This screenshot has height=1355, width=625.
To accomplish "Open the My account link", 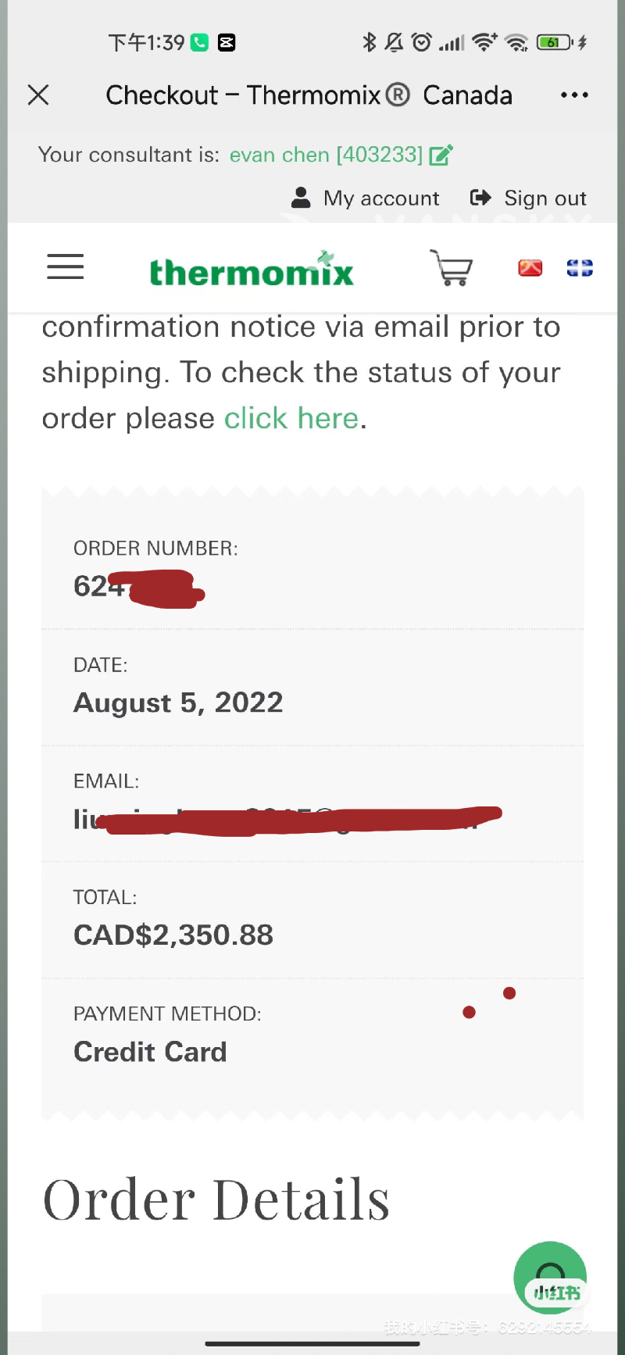I will coord(381,198).
